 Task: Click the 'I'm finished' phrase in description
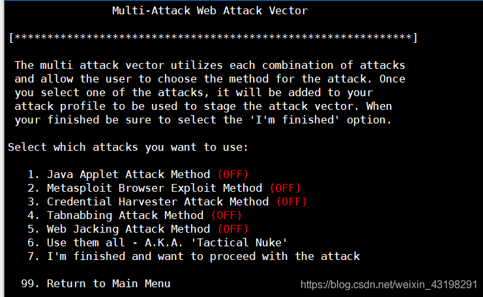pyautogui.click(x=295, y=120)
